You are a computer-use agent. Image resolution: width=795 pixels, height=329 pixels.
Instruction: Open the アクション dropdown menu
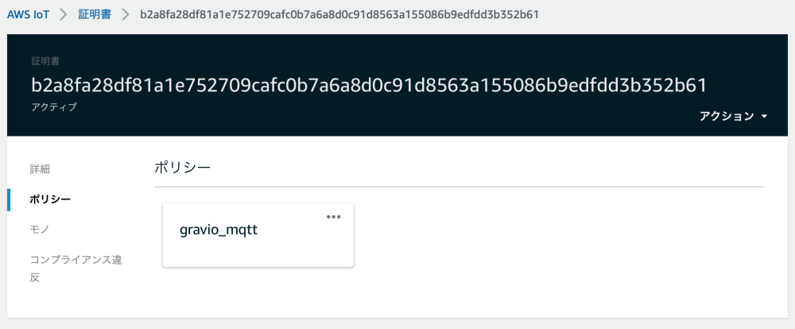tap(733, 116)
